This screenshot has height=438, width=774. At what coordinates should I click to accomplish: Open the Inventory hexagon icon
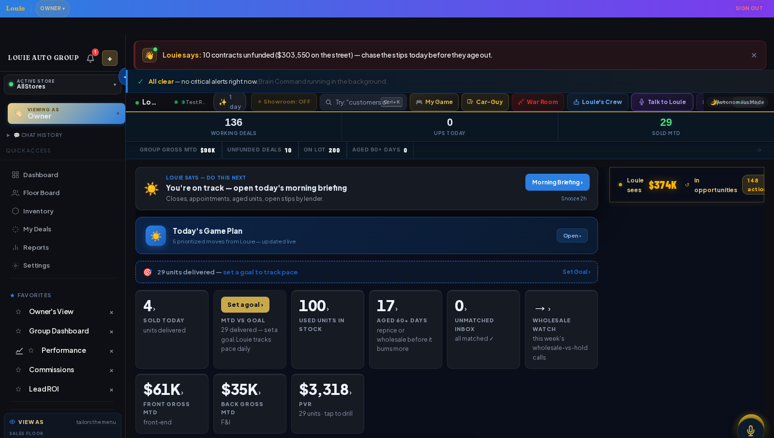pyautogui.click(x=15, y=211)
